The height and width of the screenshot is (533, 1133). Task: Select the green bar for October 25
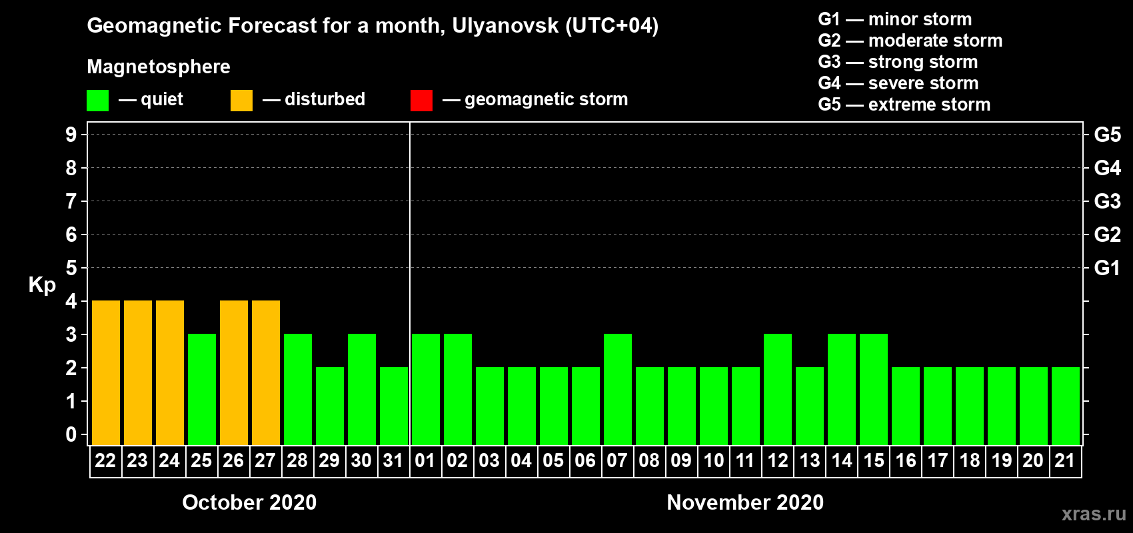202,389
